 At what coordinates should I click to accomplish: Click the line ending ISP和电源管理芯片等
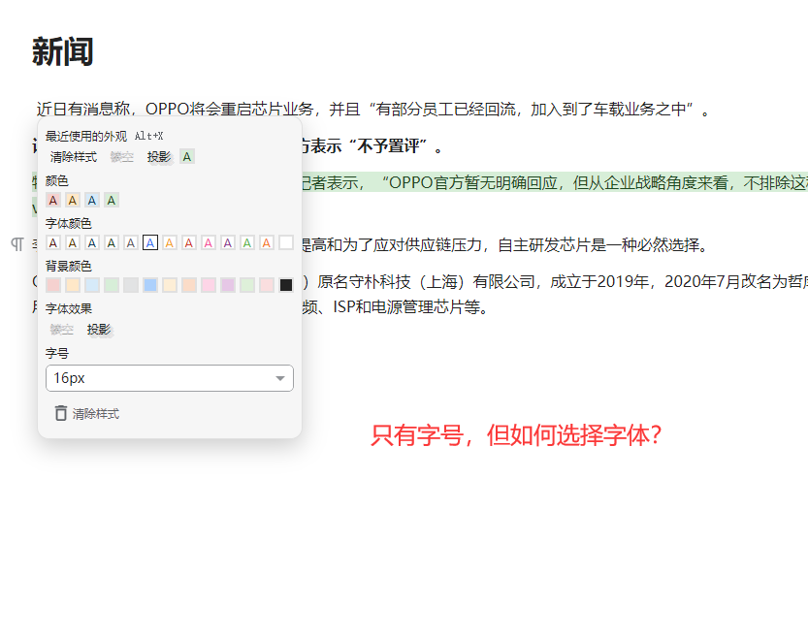point(395,307)
